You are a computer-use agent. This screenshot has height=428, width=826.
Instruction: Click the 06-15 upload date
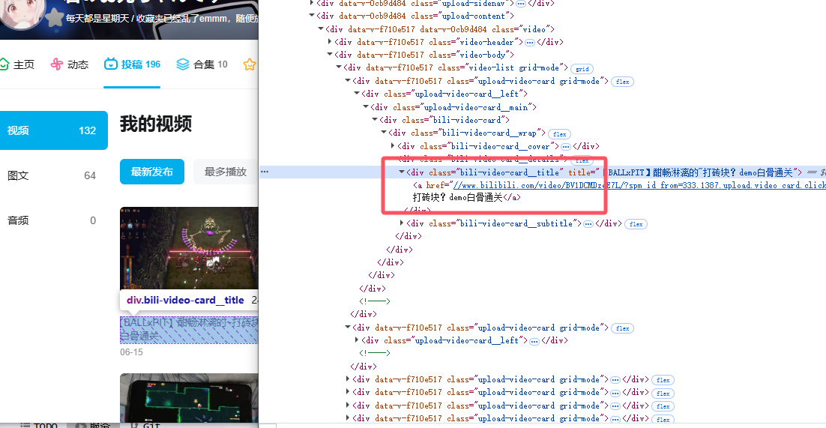(x=131, y=352)
